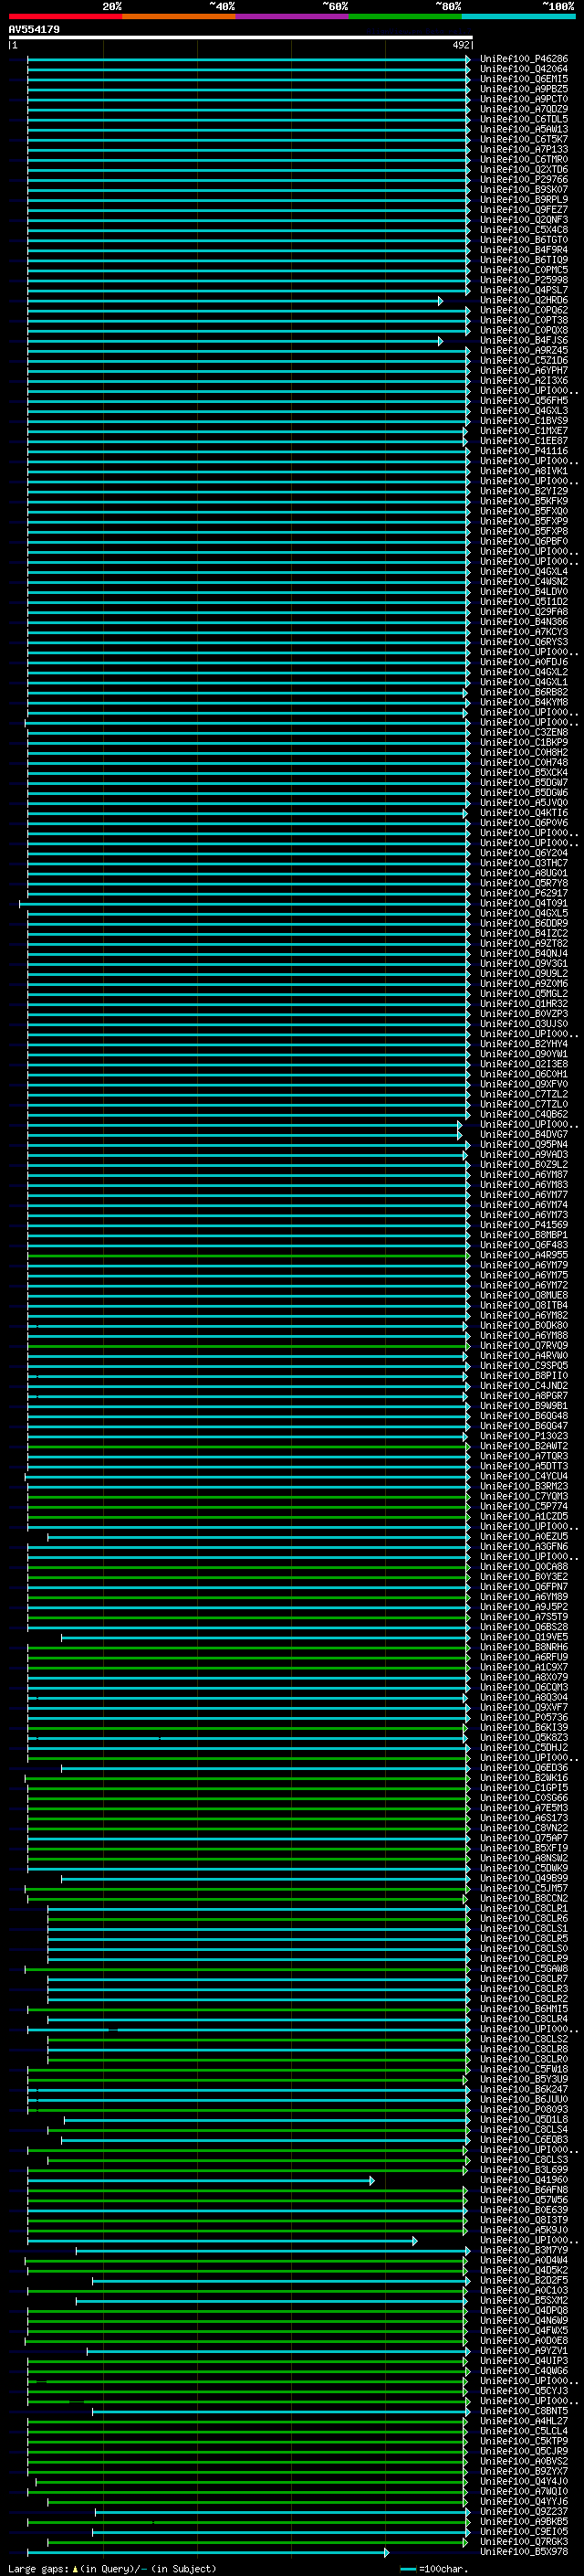The width and height of the screenshot is (584, 2576).
Task: Click the cyan alignment bar for P46286
Action: (247, 59)
